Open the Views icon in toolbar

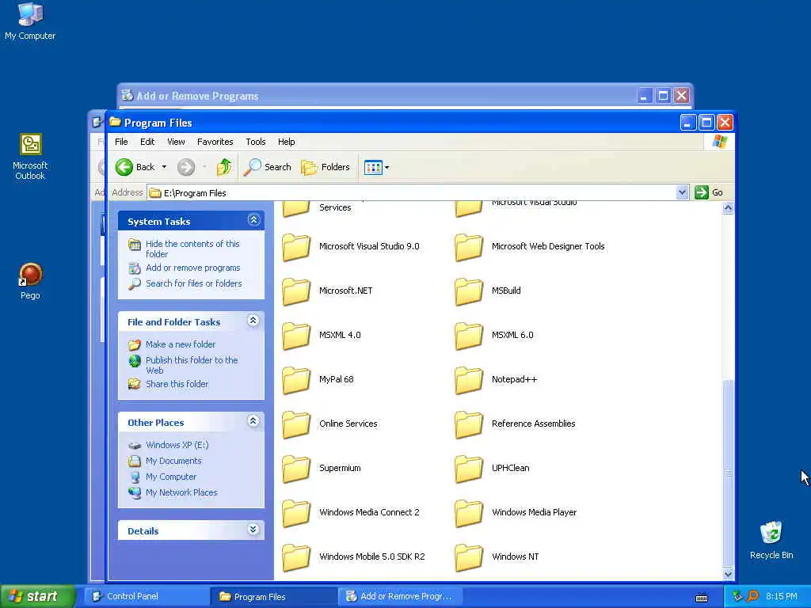coord(372,167)
